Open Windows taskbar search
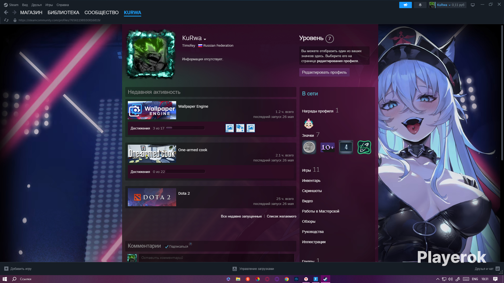 14,279
